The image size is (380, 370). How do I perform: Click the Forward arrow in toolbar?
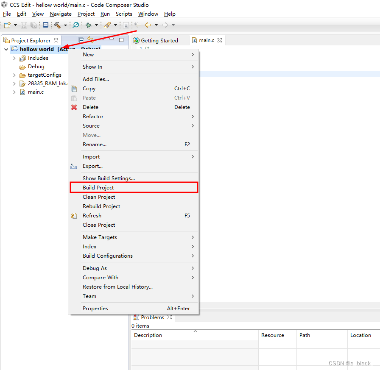pos(165,25)
